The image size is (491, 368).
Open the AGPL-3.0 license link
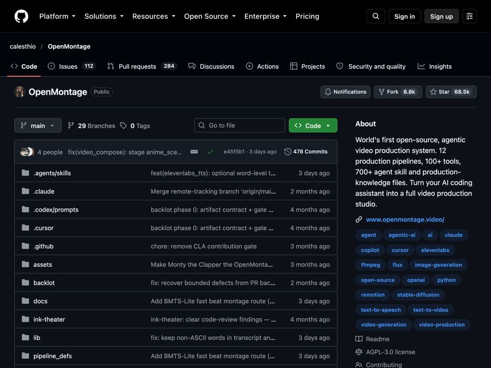(391, 352)
